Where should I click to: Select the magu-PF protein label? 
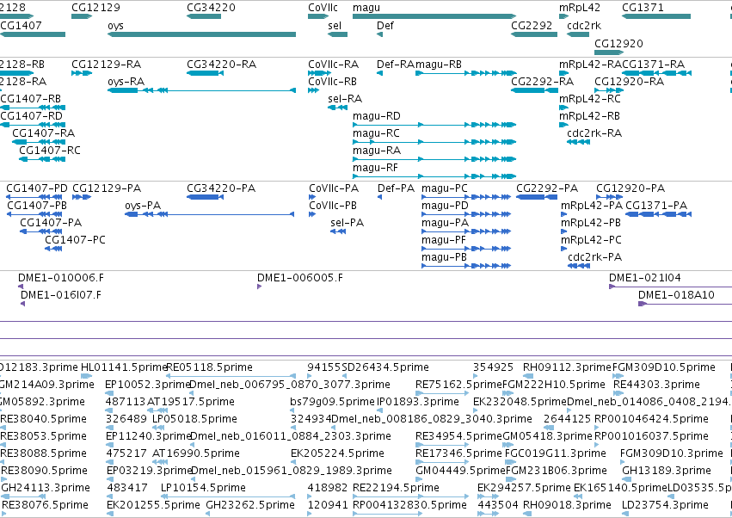click(444, 240)
